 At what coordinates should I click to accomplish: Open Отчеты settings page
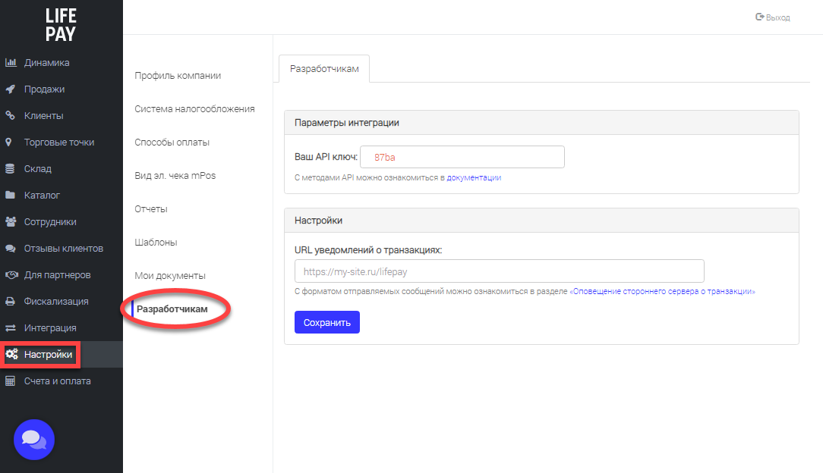[x=150, y=209]
